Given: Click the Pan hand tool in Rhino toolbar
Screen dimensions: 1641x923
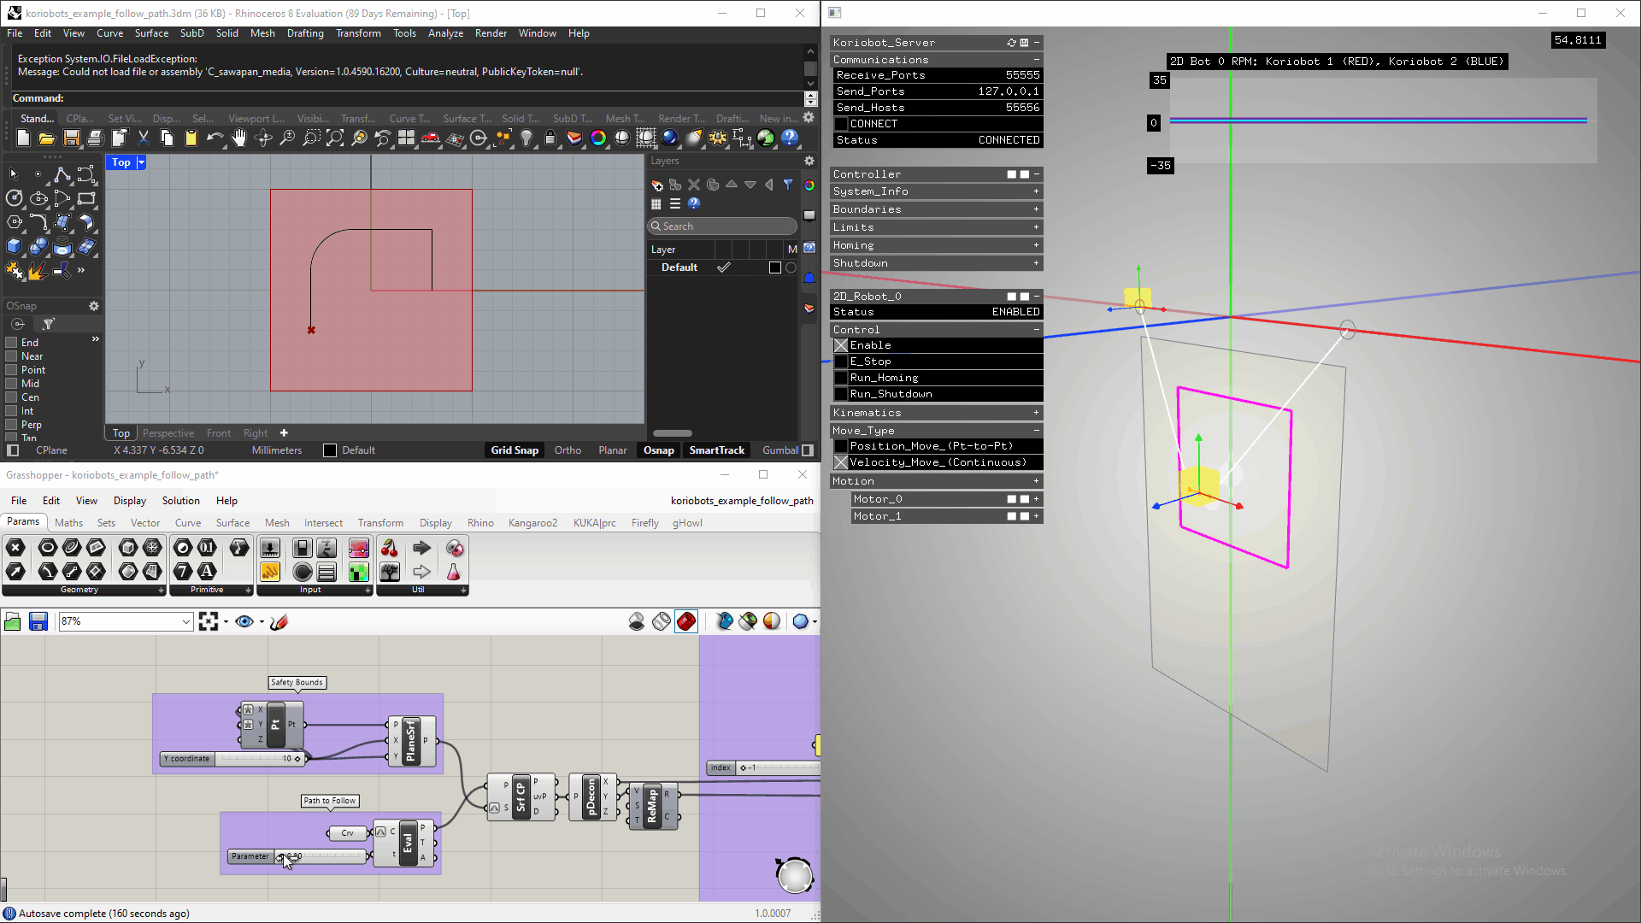Looking at the screenshot, I should [239, 138].
